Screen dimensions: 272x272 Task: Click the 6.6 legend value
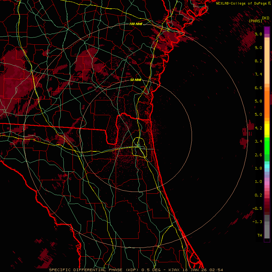[258, 88]
